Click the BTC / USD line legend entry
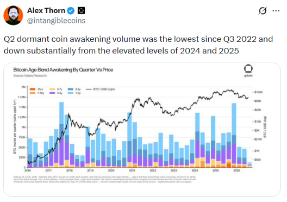Image resolution: width=287 pixels, height=202 pixels. pos(101,89)
